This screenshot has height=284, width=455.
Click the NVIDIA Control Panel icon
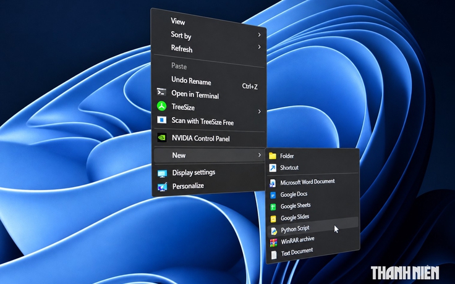coord(161,137)
